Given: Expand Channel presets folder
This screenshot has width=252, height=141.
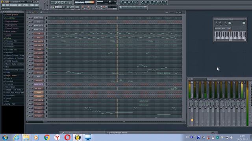Looking at the screenshot, I should [11, 28].
